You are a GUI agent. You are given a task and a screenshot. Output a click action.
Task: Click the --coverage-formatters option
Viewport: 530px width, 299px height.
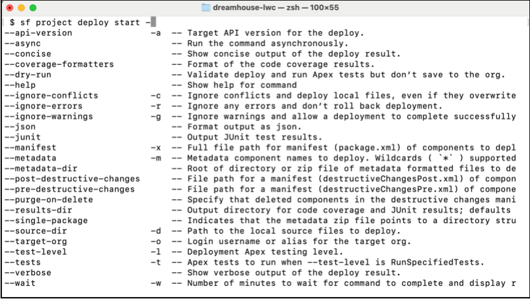pos(58,64)
